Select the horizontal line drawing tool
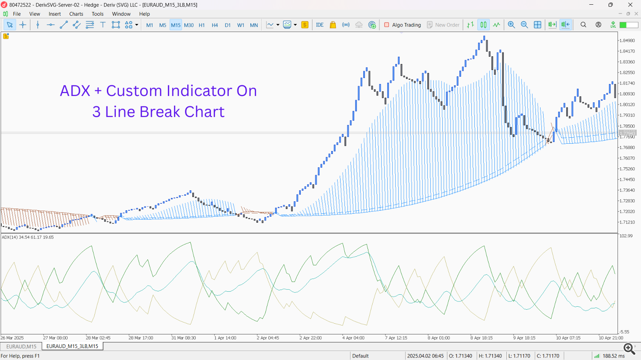 tap(51, 25)
